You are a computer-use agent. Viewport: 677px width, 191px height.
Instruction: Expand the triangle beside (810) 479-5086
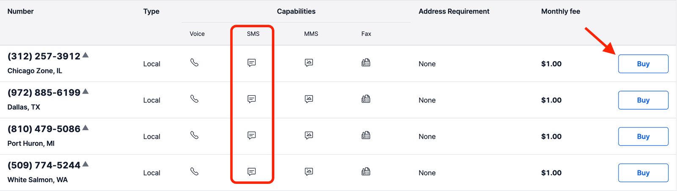(x=85, y=128)
